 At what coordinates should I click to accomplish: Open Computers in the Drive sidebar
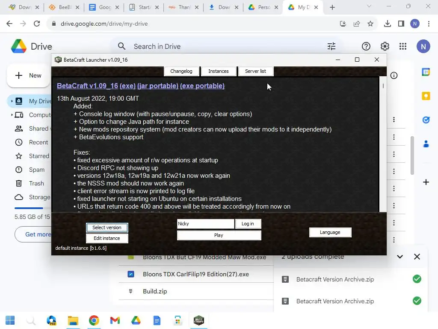[33, 115]
